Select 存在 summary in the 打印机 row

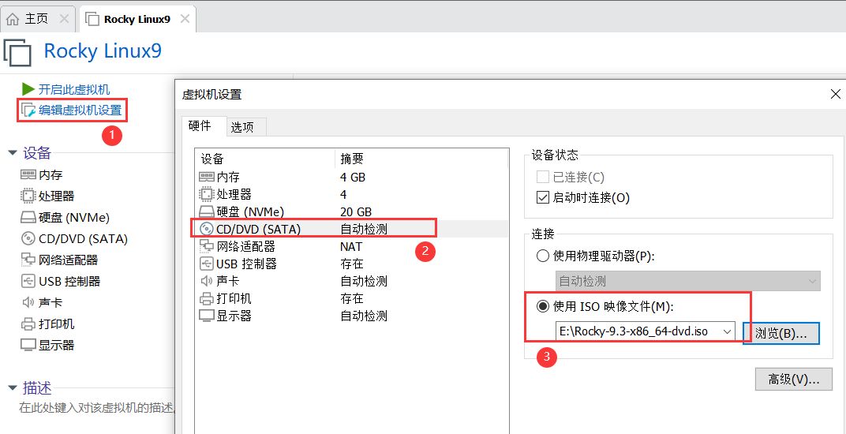click(352, 298)
